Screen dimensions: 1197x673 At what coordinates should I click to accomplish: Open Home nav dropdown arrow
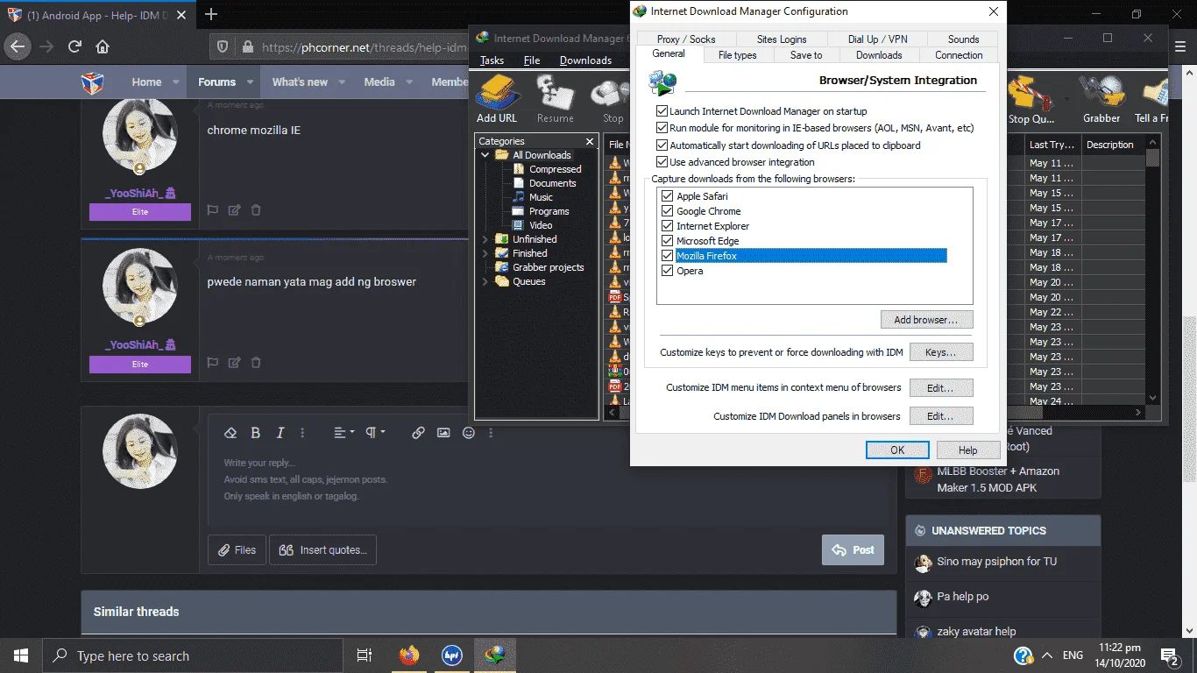click(175, 82)
